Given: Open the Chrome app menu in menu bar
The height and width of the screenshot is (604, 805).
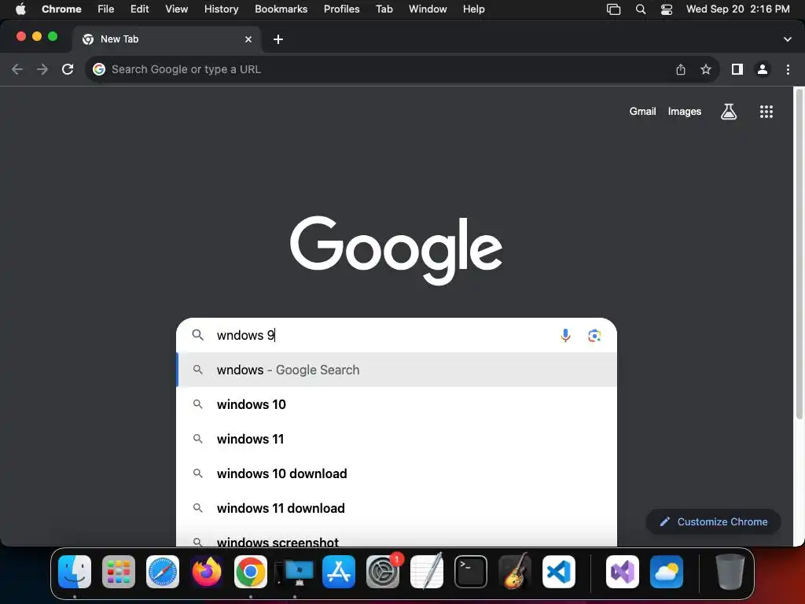Looking at the screenshot, I should (61, 9).
